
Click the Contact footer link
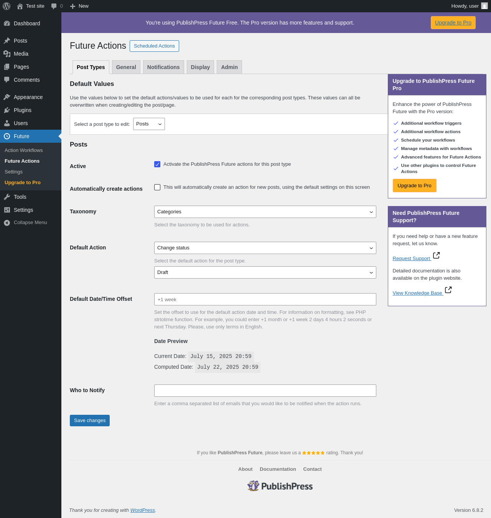pos(312,469)
